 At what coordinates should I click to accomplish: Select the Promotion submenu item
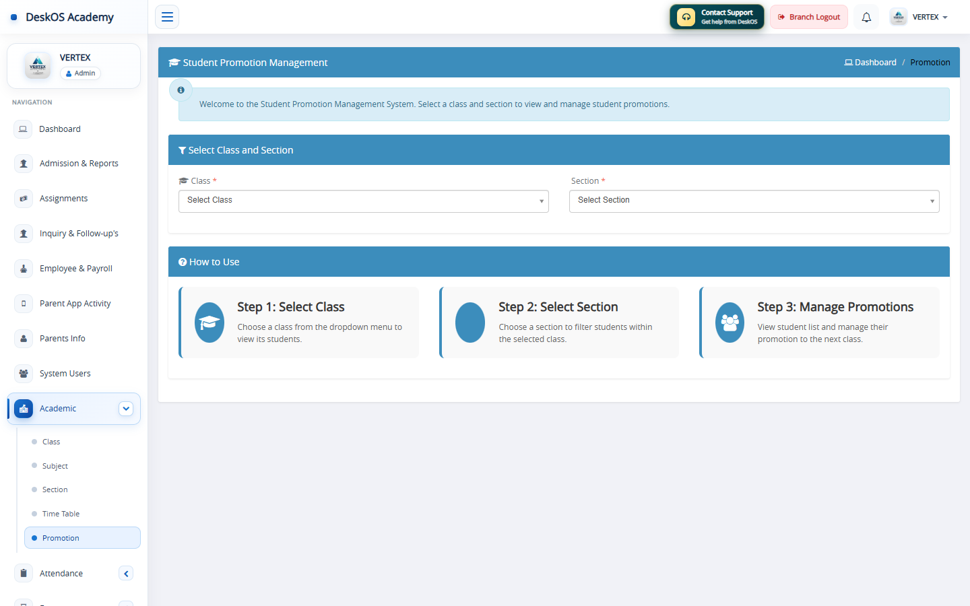(x=82, y=538)
